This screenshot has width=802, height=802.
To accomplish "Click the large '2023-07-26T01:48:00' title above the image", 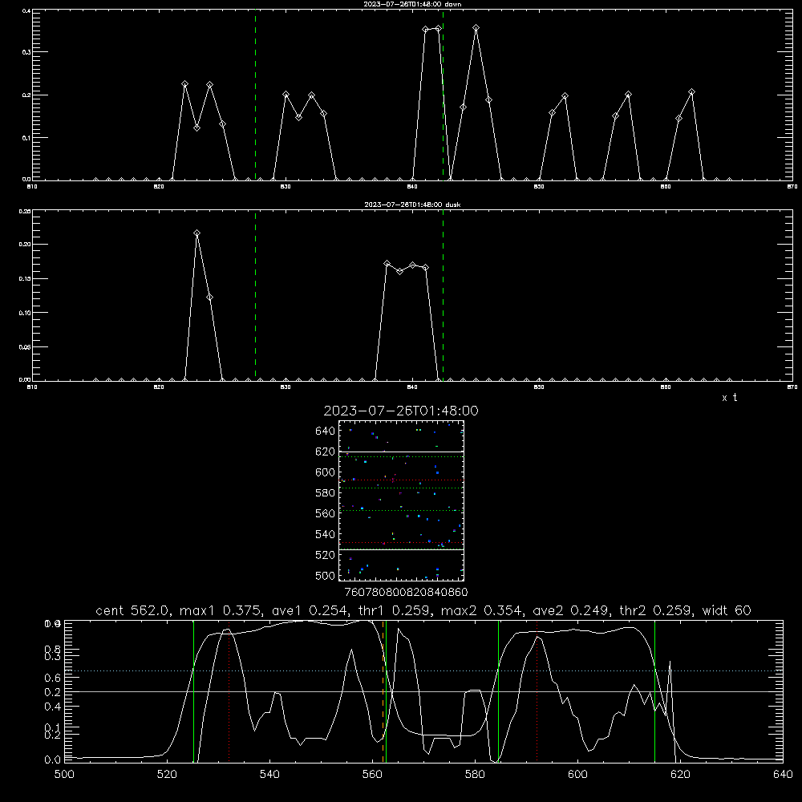I will (x=401, y=411).
